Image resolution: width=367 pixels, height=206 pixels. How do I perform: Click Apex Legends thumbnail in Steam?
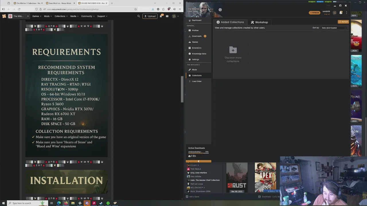pyautogui.click(x=266, y=178)
